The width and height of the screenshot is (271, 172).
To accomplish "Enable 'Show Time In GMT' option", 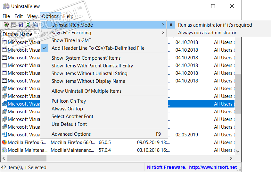I will (x=71, y=40).
